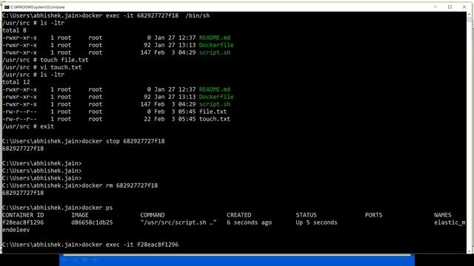Click file.txt in the 05:45 listing row

(x=213, y=112)
